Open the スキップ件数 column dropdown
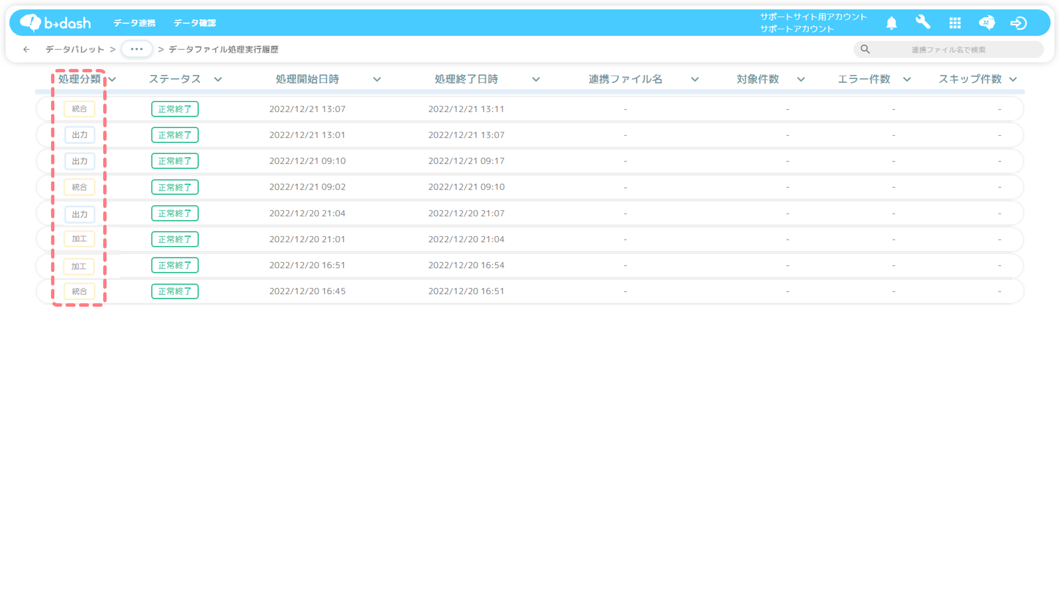Screen dimensions: 1060x596 pos(1013,80)
